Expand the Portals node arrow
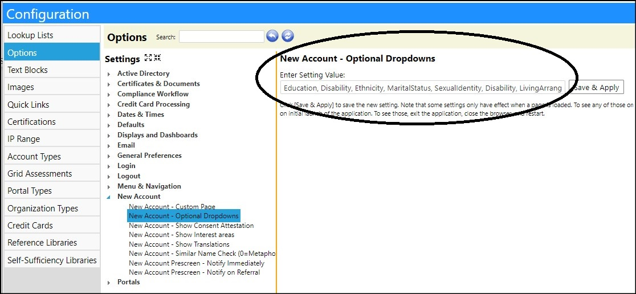 tap(109, 283)
